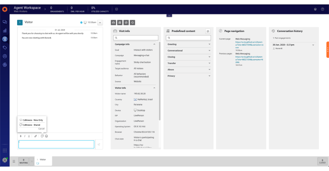Click the LivePerson orange logo
The image size is (329, 171).
coord(5,9)
